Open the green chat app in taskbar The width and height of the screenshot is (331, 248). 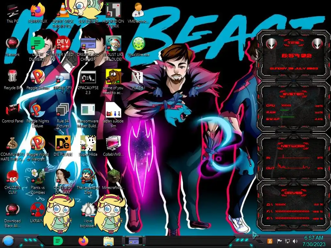(58, 241)
